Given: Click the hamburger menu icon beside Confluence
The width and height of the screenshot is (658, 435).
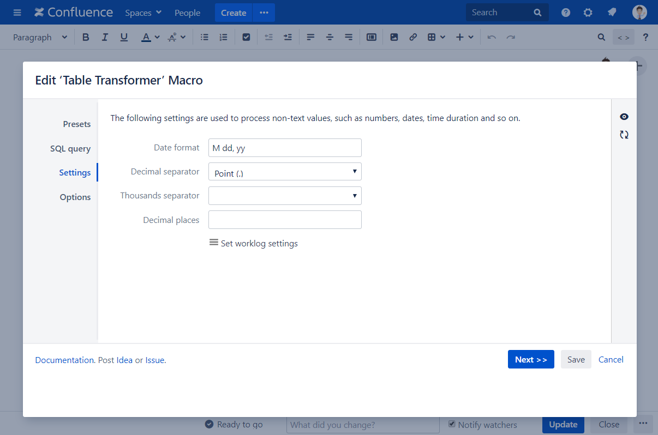Looking at the screenshot, I should click(x=17, y=13).
